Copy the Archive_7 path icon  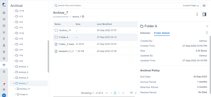[83, 17]
